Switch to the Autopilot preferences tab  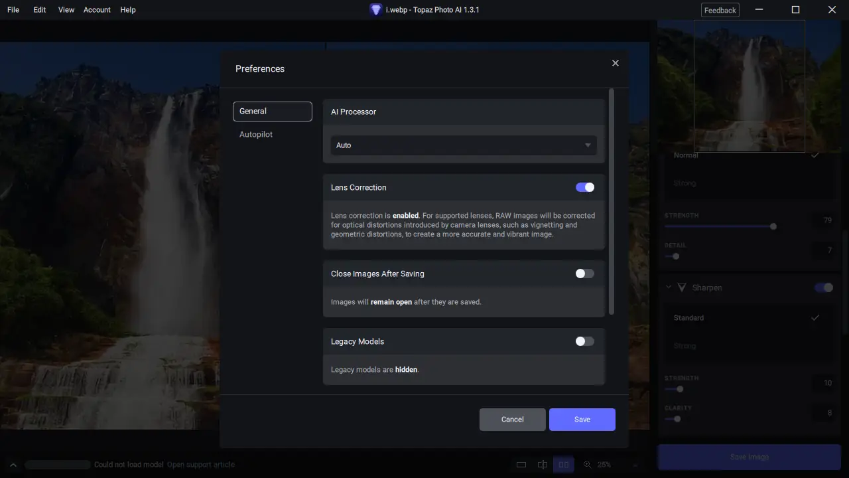256,135
